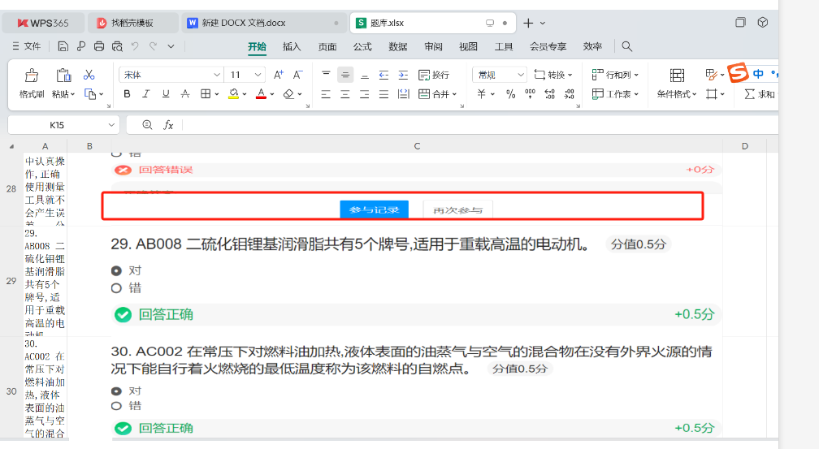Click the Decrease Decimal icon
819x449 pixels.
point(570,94)
